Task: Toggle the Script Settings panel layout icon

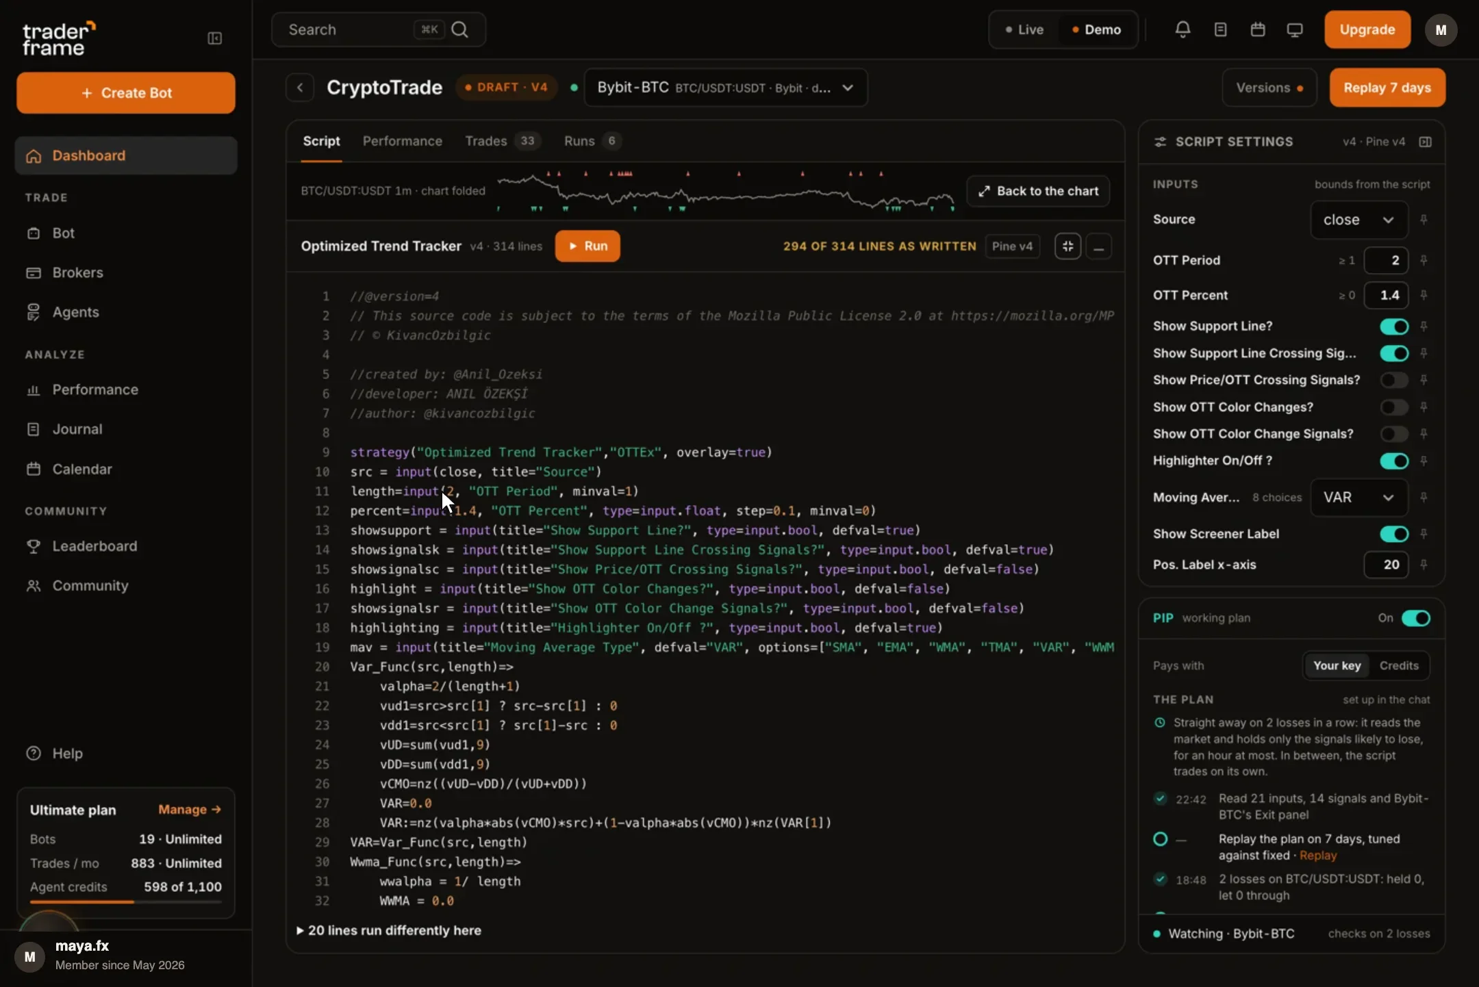Action: click(1425, 142)
